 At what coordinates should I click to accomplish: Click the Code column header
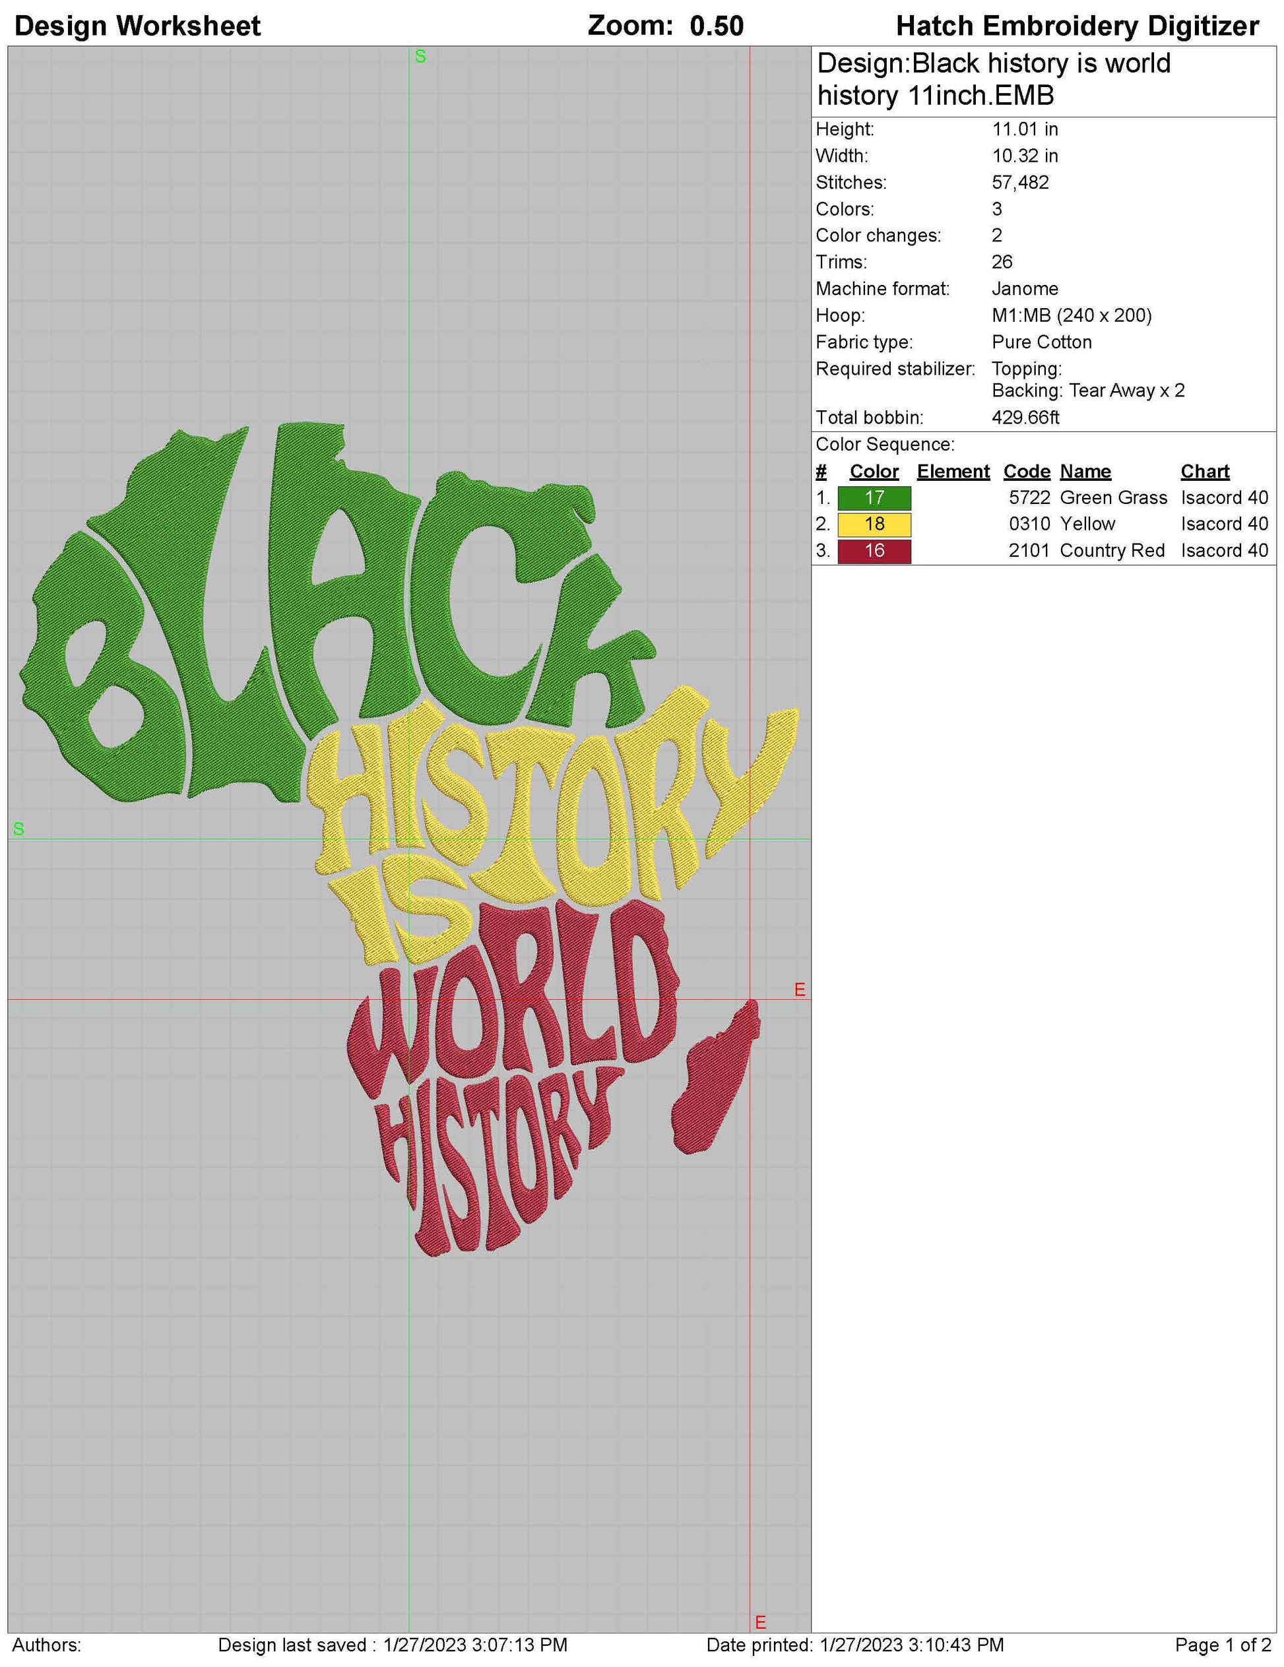(1026, 472)
